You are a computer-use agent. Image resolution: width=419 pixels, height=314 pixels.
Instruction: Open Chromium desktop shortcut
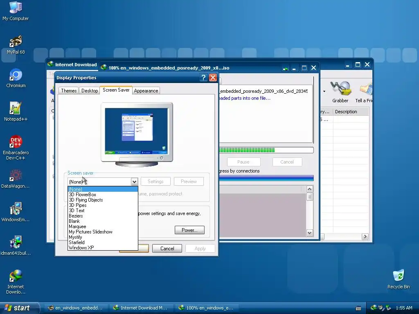16,78
